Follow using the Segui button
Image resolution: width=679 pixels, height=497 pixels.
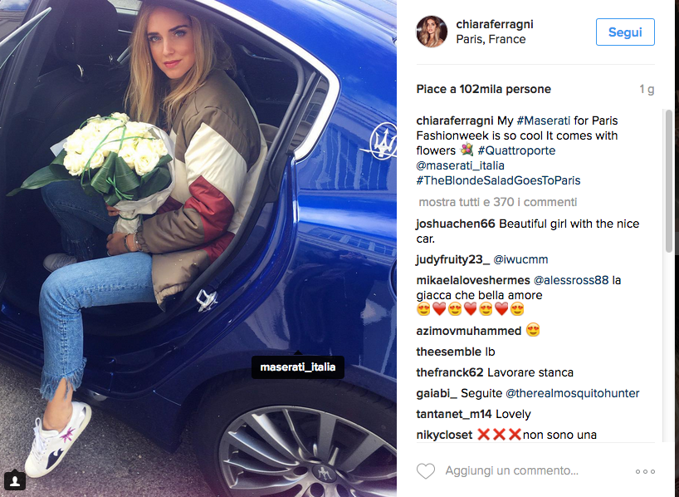click(625, 32)
